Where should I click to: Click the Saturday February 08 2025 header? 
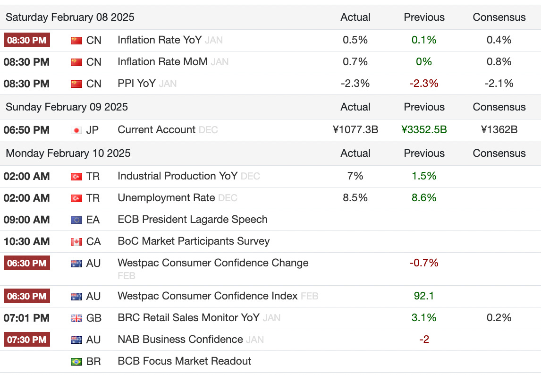point(70,17)
